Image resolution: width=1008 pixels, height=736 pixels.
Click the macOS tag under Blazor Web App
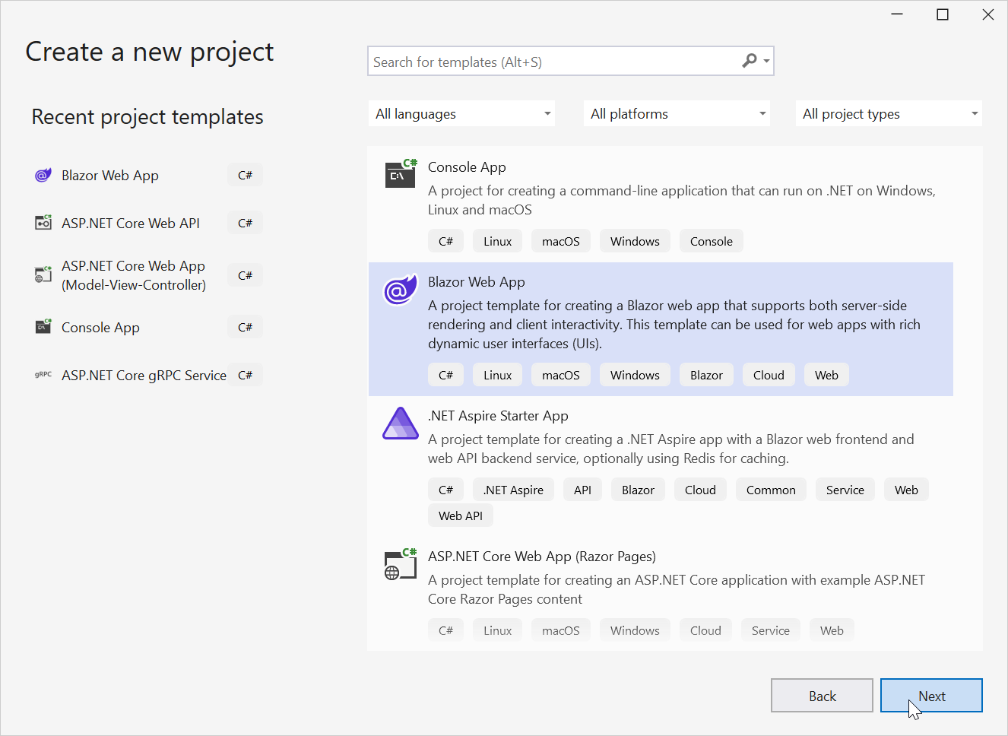561,375
